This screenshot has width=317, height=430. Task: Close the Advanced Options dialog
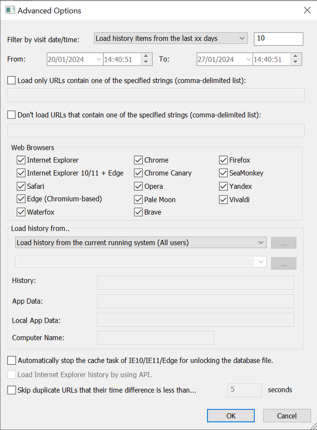pos(307,11)
